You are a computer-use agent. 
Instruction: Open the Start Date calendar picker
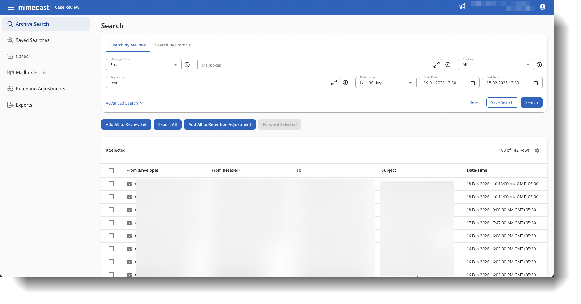pos(473,83)
